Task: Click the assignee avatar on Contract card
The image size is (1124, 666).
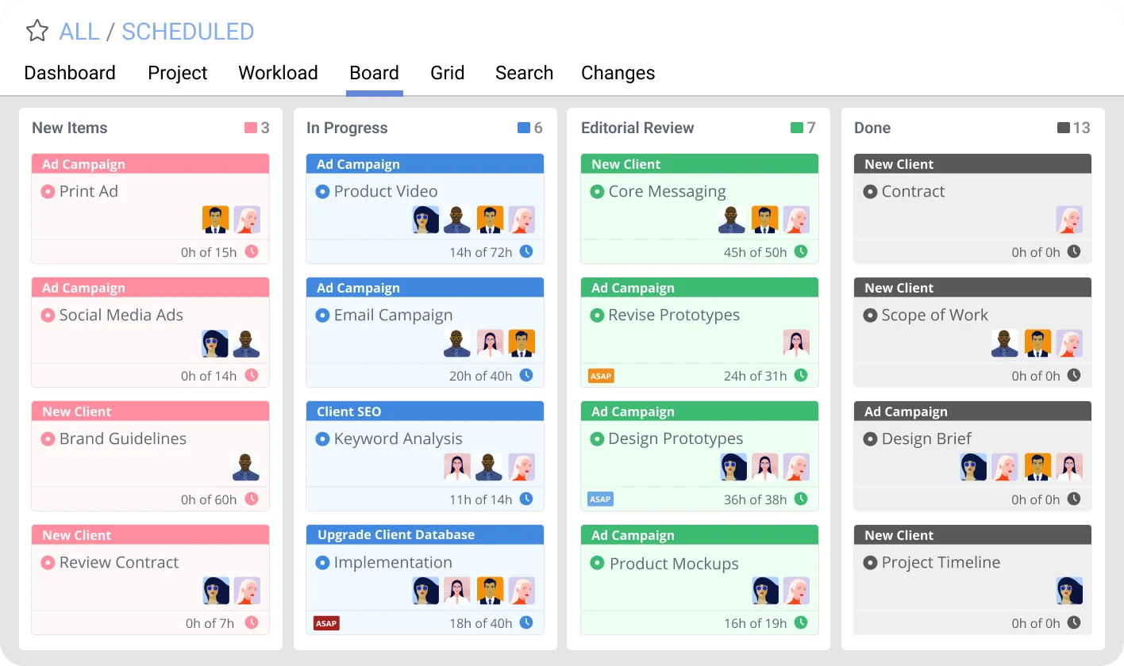Action: [1069, 220]
